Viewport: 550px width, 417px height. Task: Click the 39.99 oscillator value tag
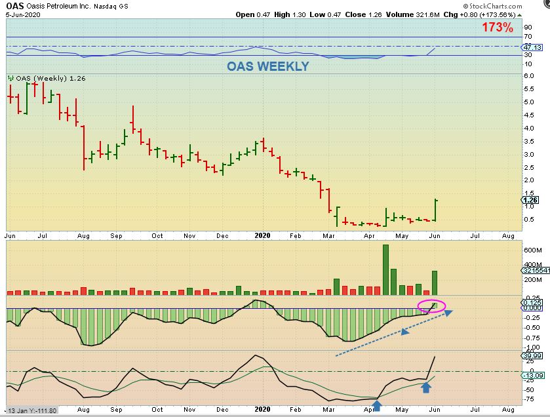[x=532, y=355]
